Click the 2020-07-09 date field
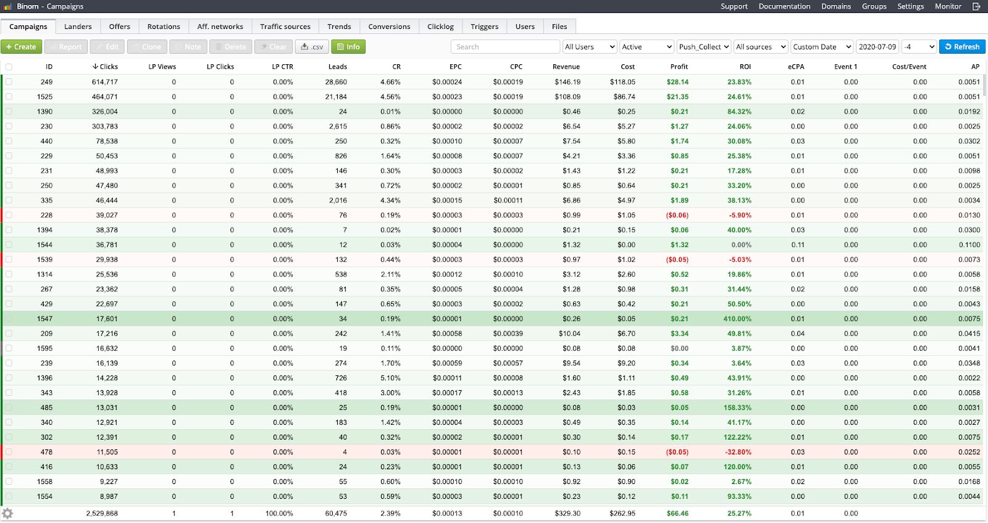Screen dimensions: 988x523 [877, 47]
